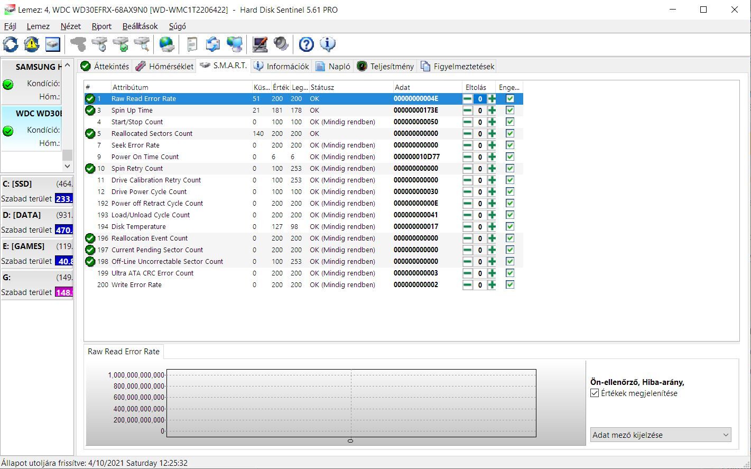Screen dimensions: 751x469
Task: Click the disk with magnifier icon
Action: (142, 44)
